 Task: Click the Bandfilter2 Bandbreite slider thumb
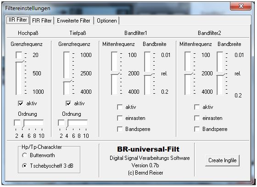click(x=221, y=74)
